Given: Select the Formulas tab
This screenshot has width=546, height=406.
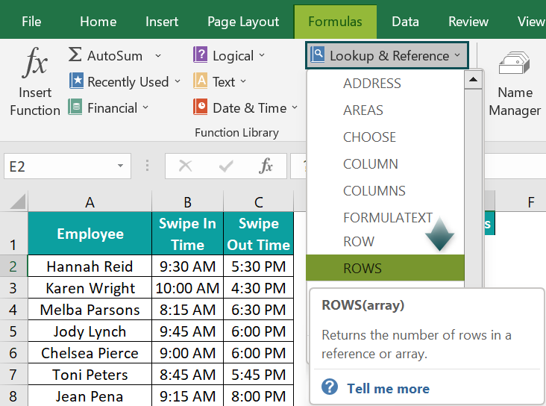Looking at the screenshot, I should tap(335, 22).
